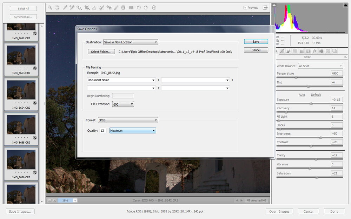Image resolution: width=351 pixels, height=219 pixels.
Task: Choose the Straighten tool
Action: coord(94,7)
